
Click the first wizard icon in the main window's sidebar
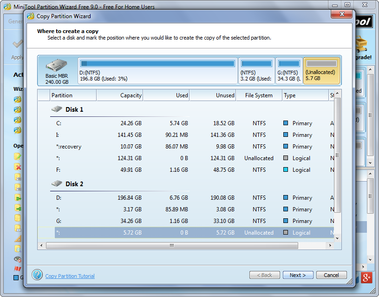(17, 99)
